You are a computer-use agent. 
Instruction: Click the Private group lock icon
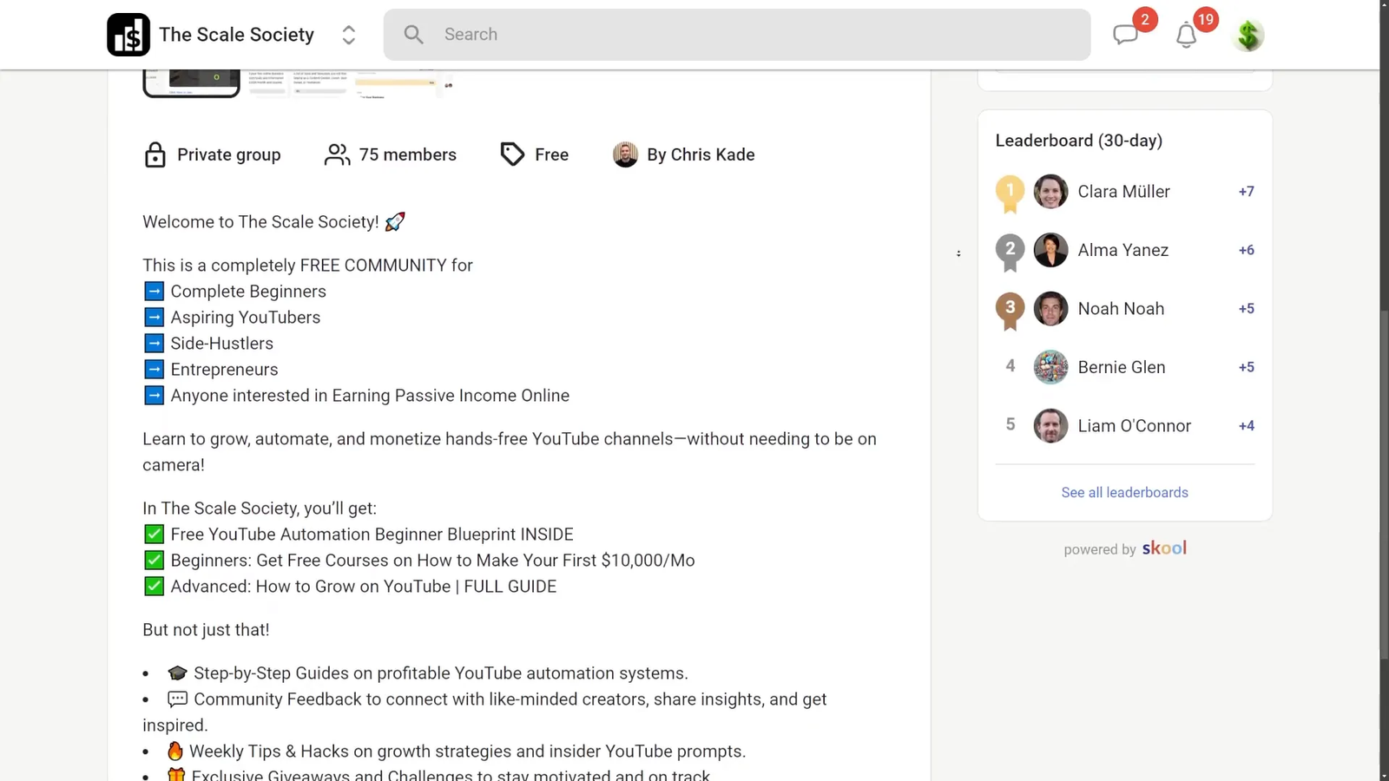point(155,154)
